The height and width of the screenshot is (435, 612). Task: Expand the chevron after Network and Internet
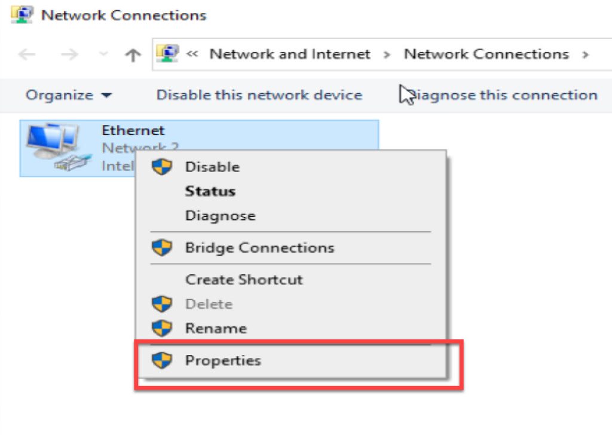click(387, 55)
